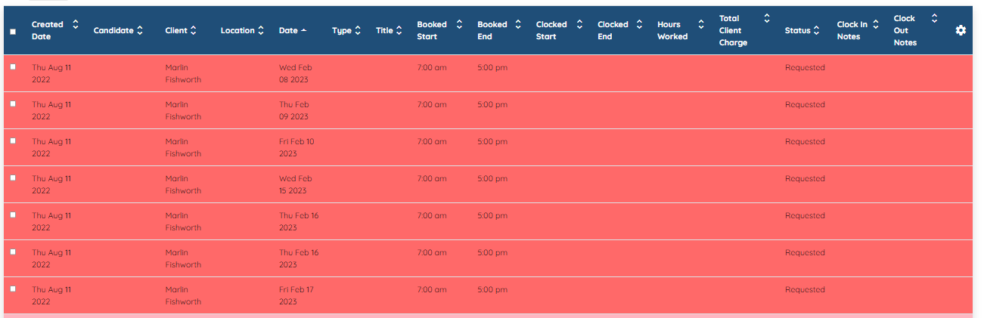Open table settings gear icon
The image size is (984, 318).
click(961, 30)
